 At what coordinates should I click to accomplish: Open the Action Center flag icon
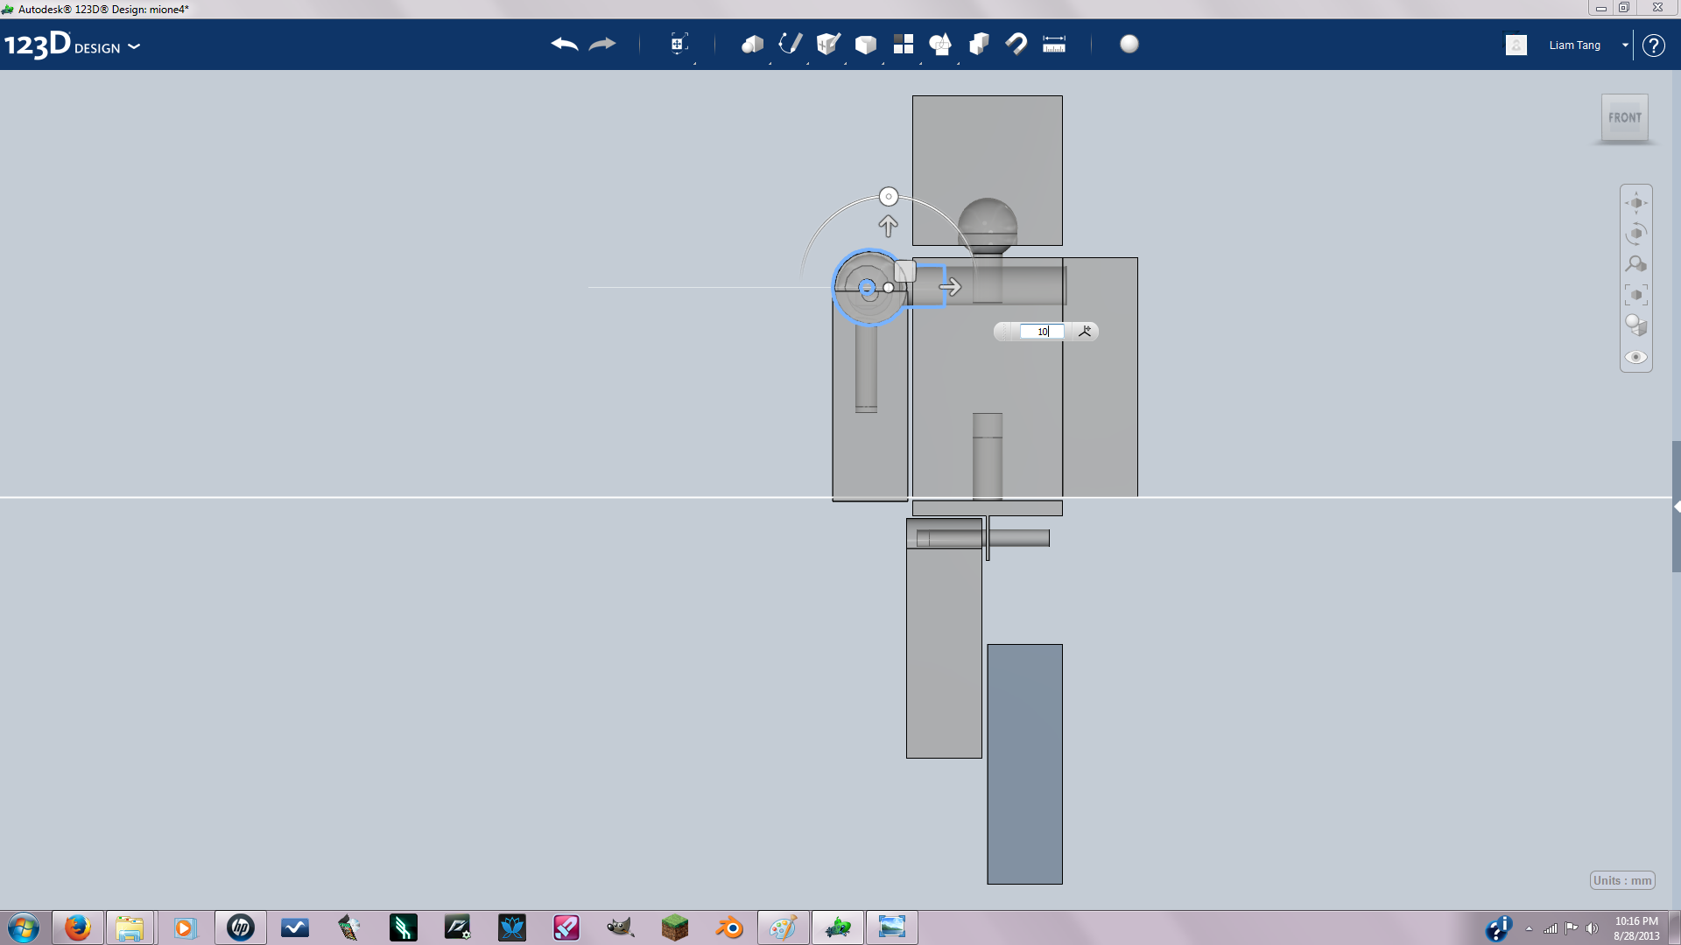(x=1572, y=928)
